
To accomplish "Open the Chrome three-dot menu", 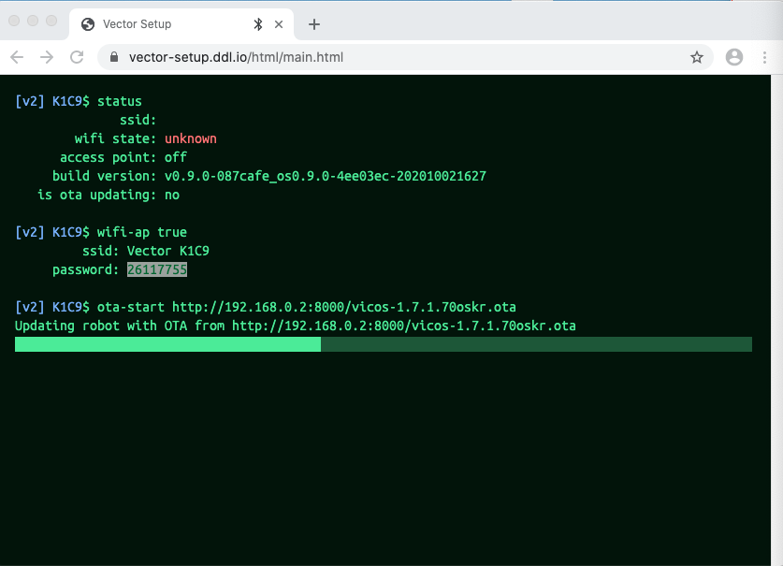I will point(766,57).
